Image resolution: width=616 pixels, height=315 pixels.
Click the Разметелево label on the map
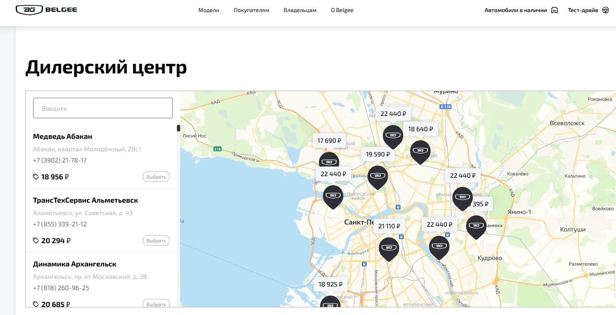583,264
